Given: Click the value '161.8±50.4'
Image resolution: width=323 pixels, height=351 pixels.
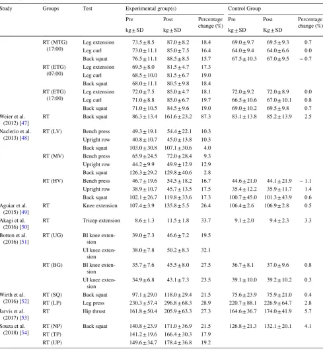Looking at the screenshot, I should pyautogui.click(x=143, y=311).
